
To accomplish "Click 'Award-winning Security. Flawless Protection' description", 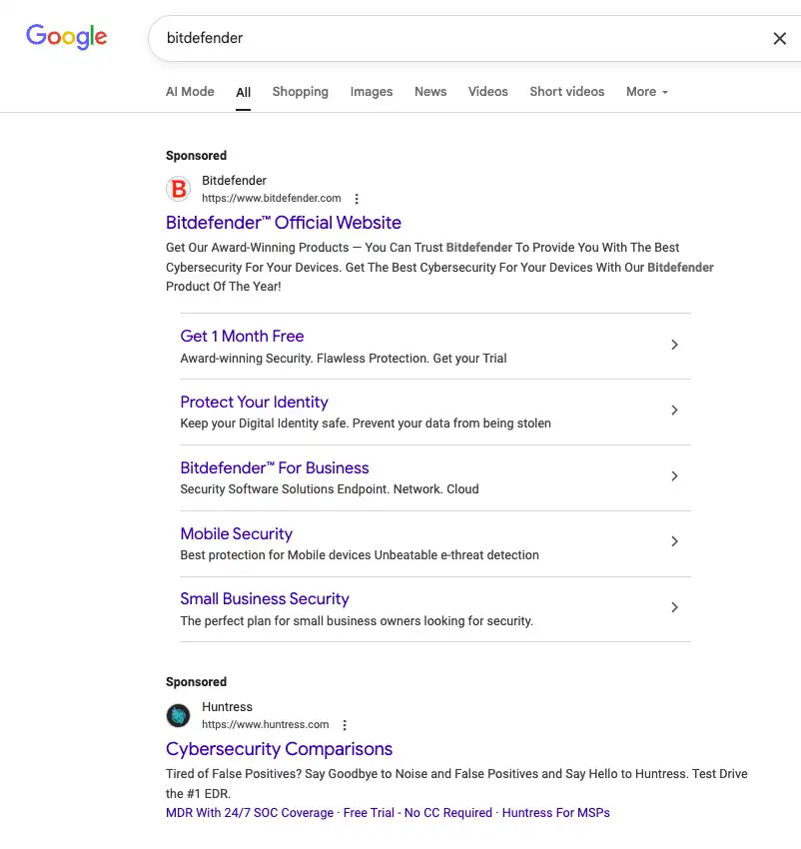I will click(x=344, y=359).
